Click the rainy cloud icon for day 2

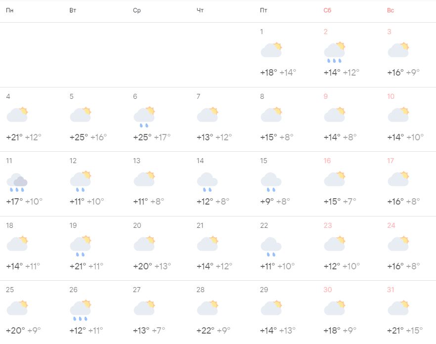[334, 52]
